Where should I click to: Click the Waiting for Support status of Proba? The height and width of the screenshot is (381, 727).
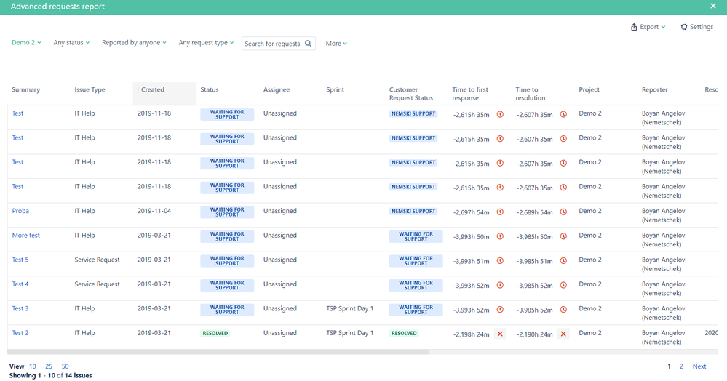click(227, 212)
